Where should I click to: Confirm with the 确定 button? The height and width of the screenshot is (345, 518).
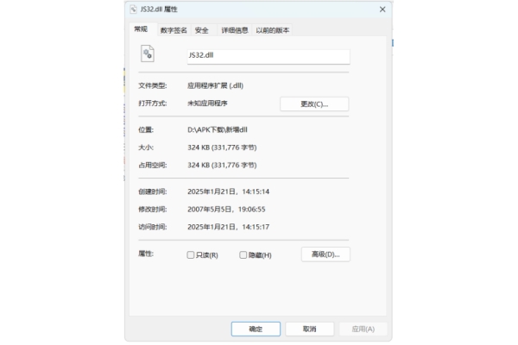click(256, 329)
